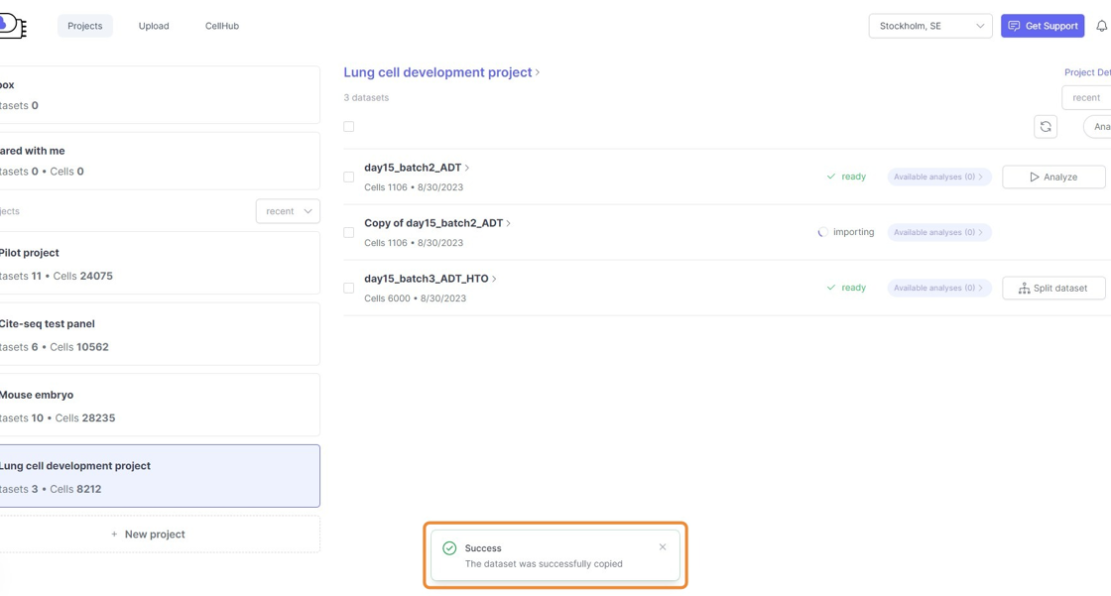Expand Available analyses for day15_batch3_ADT_HTO
Image resolution: width=1111 pixels, height=596 pixels.
pyautogui.click(x=938, y=288)
